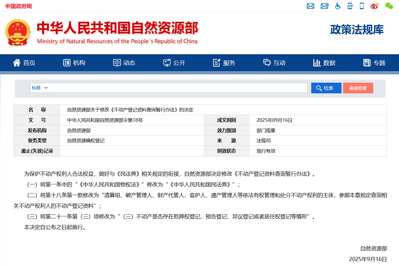Click the 名称 row label
The height and width of the screenshot is (267, 399).
pos(37,110)
